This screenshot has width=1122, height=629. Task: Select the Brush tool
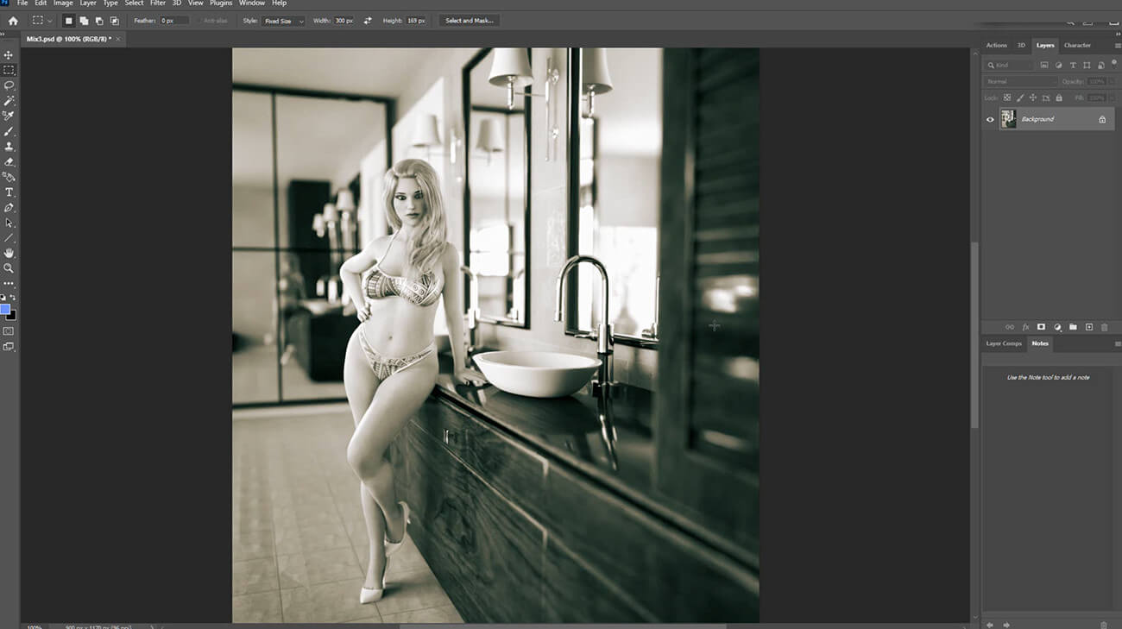(x=9, y=131)
